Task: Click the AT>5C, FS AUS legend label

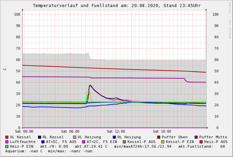Action: 61,142
